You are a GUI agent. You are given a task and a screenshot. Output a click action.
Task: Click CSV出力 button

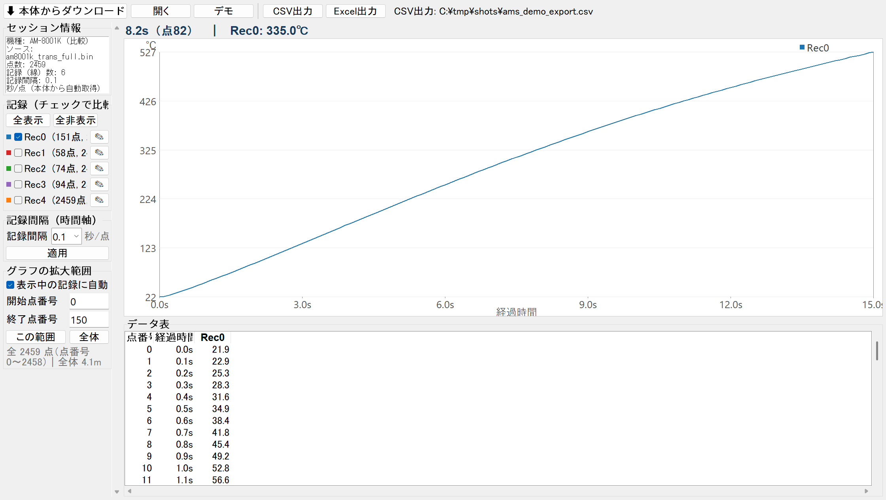click(293, 11)
